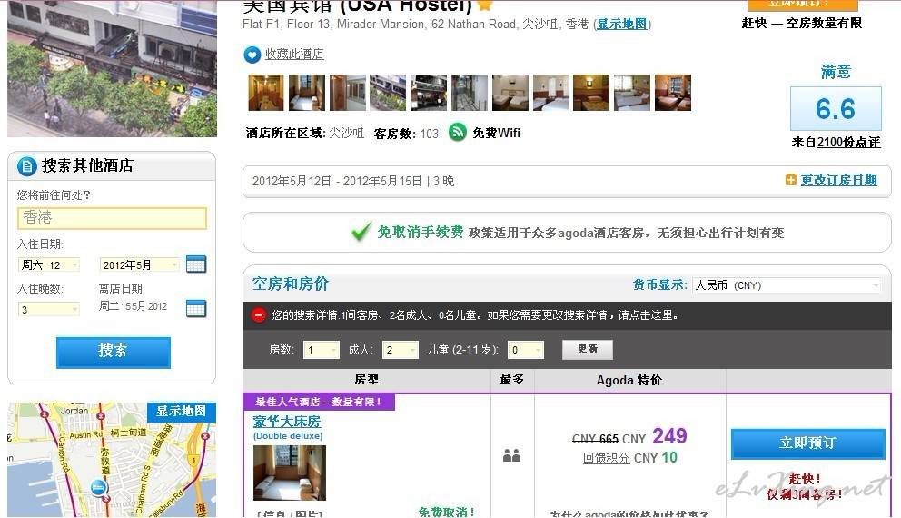Click the 尖沙咀 hotel area text
This screenshot has height=518, width=901.
pos(346,134)
